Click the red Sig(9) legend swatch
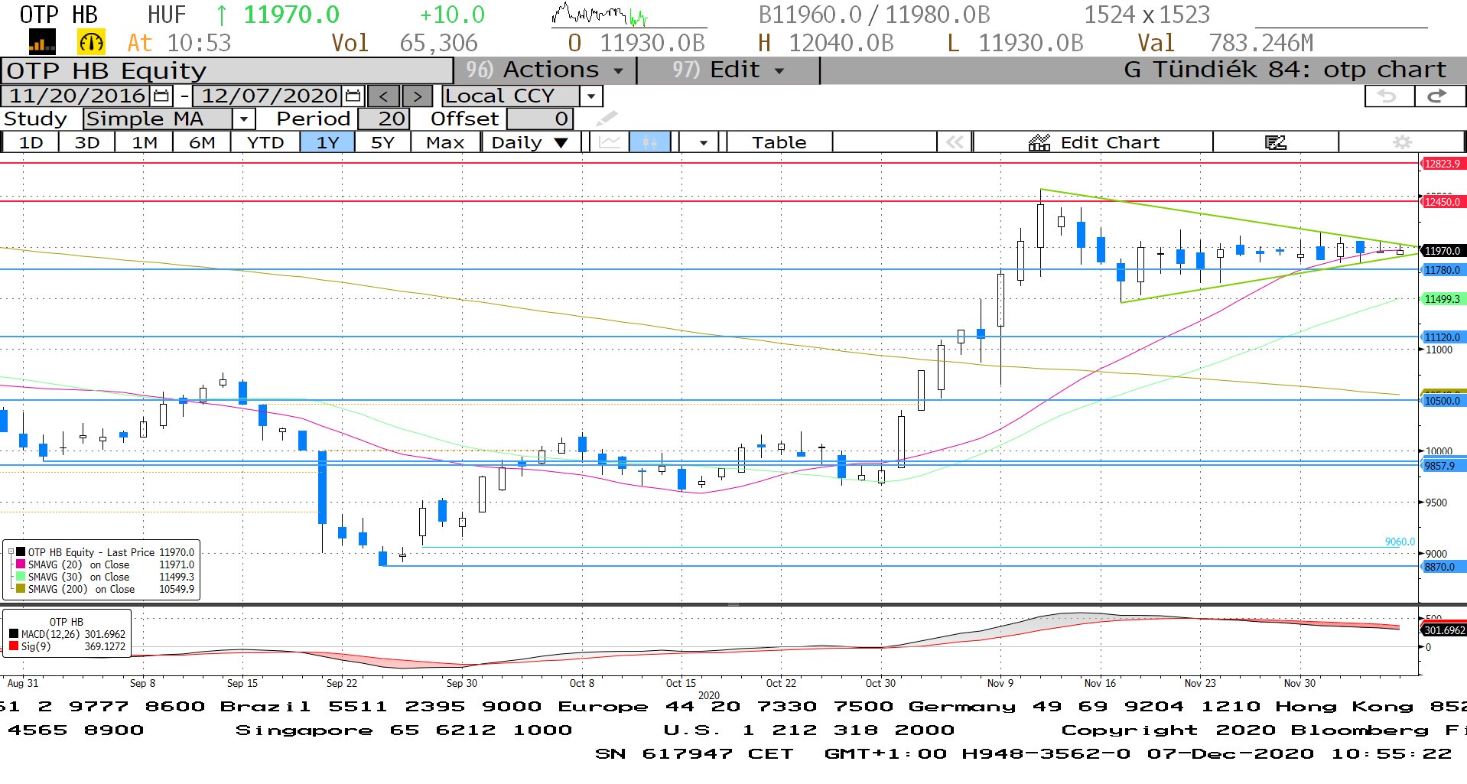This screenshot has height=784, width=1467. click(x=14, y=646)
